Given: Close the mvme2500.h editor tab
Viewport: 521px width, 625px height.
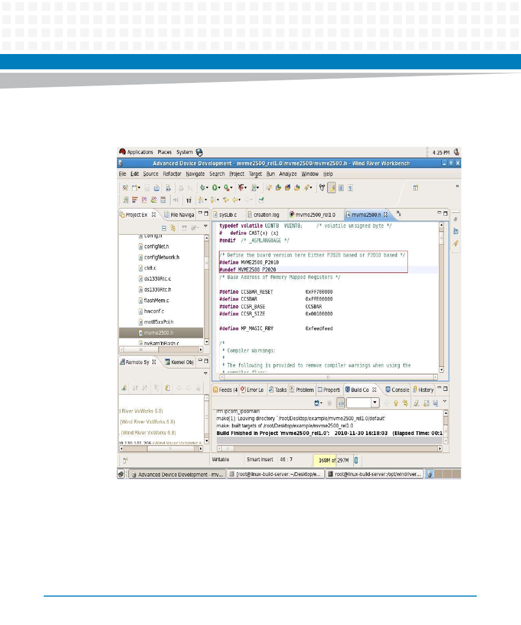Looking at the screenshot, I should tap(386, 215).
